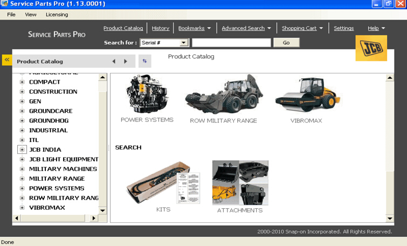Expand the ROW MILITARY RANGE tree node
The height and width of the screenshot is (246, 407).
coord(22,198)
